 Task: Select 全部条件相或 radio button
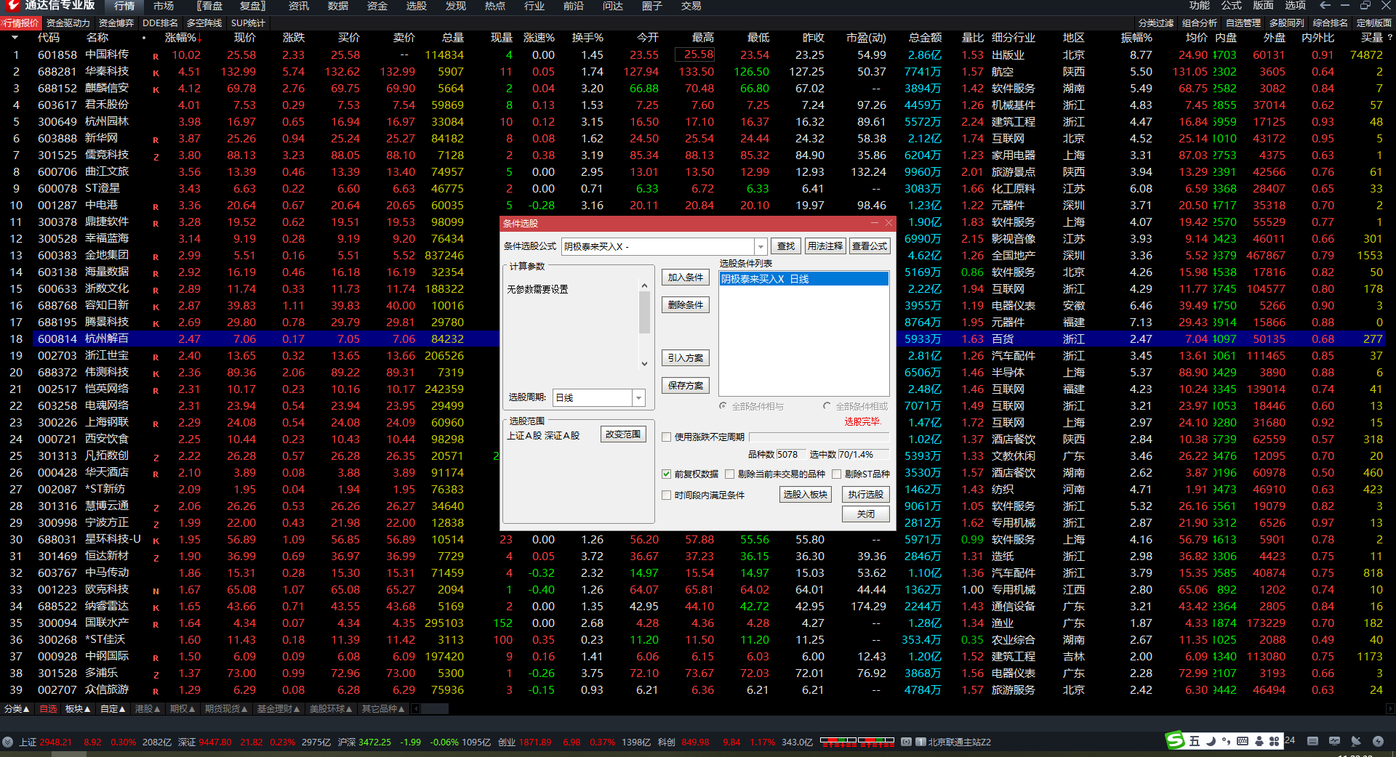pos(827,406)
